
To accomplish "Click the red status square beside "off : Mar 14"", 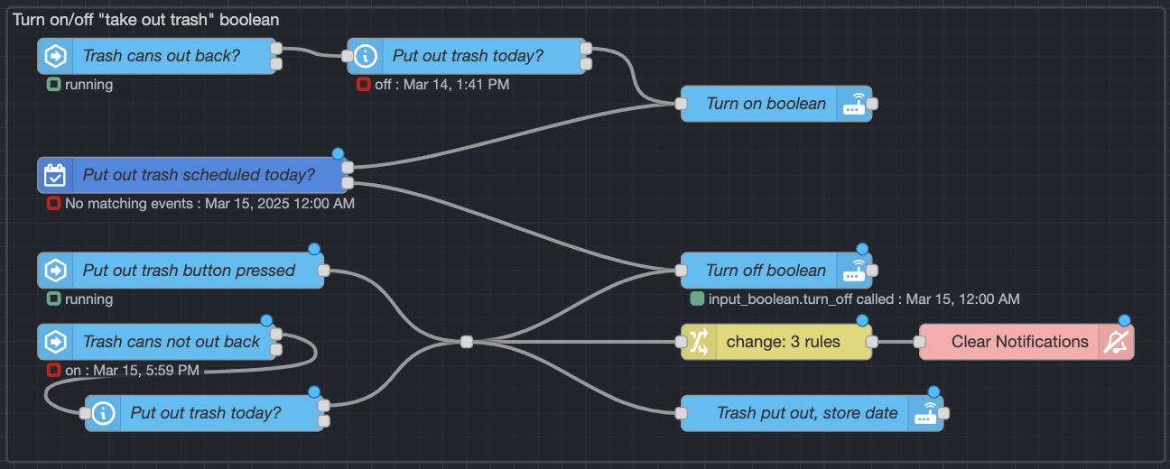I will point(363,85).
